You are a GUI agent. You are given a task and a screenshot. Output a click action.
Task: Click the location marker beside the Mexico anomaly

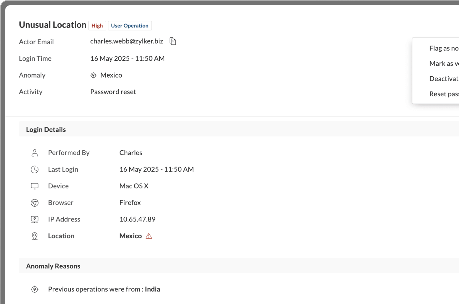point(93,75)
